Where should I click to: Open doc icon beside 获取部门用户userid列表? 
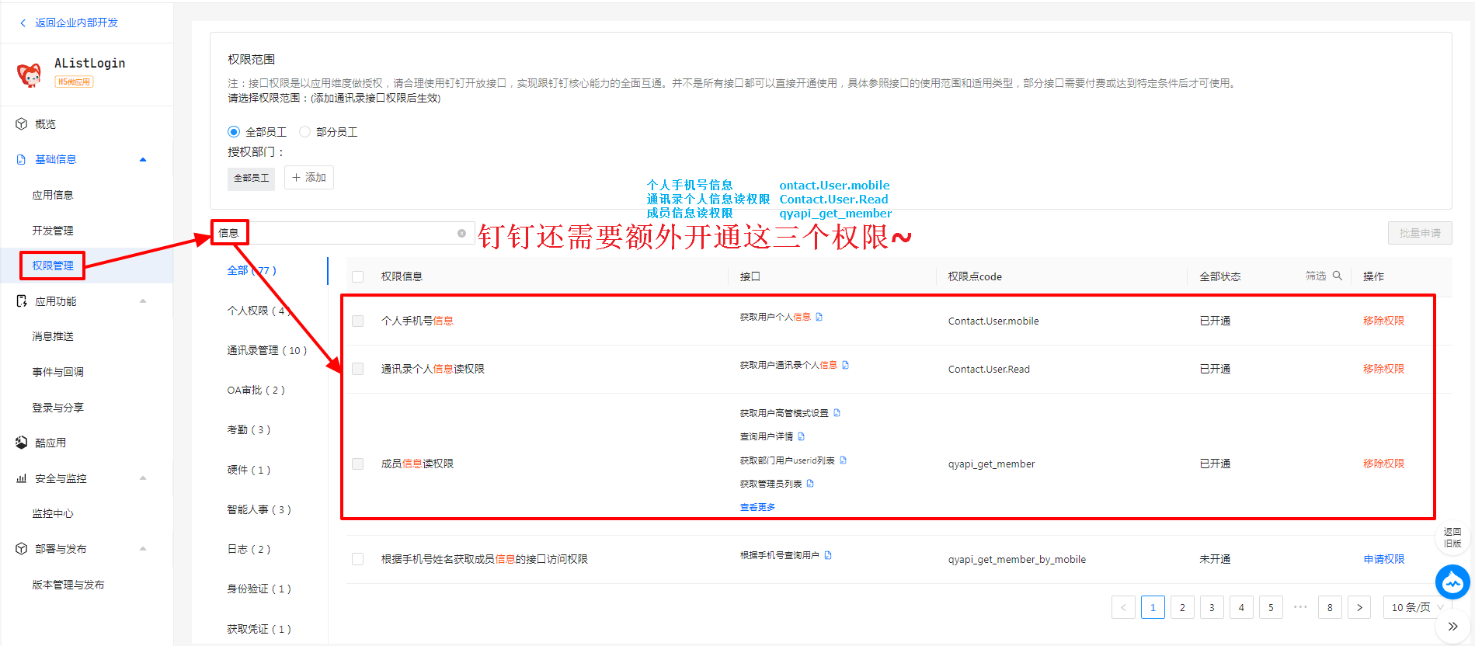844,460
